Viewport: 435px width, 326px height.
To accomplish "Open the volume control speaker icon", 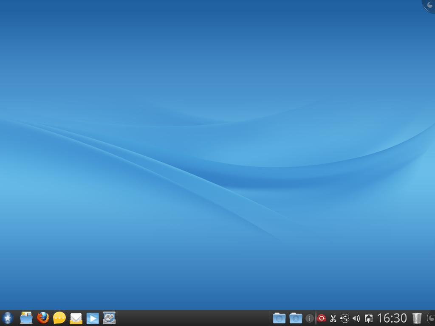I will (x=356, y=318).
